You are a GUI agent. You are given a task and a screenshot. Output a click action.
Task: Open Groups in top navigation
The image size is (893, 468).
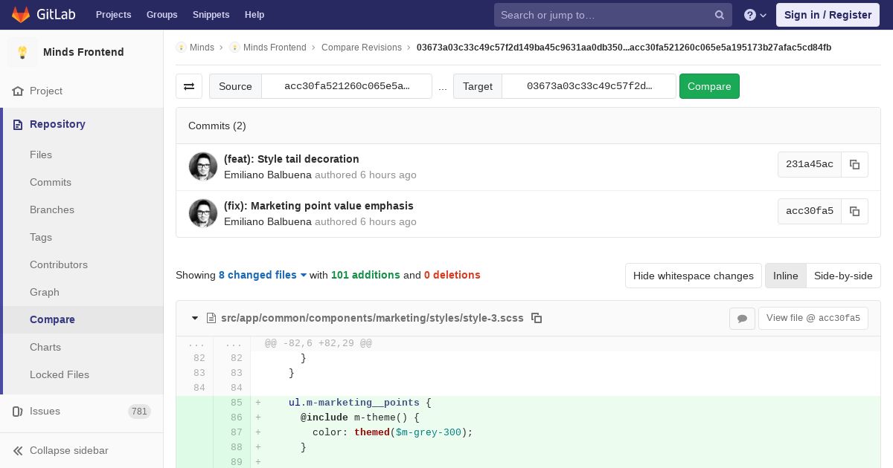point(161,15)
